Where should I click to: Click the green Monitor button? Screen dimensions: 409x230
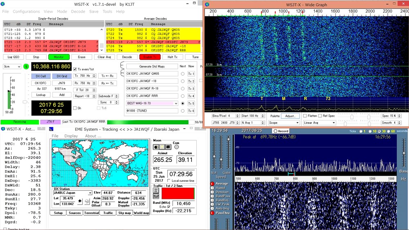coord(58,57)
